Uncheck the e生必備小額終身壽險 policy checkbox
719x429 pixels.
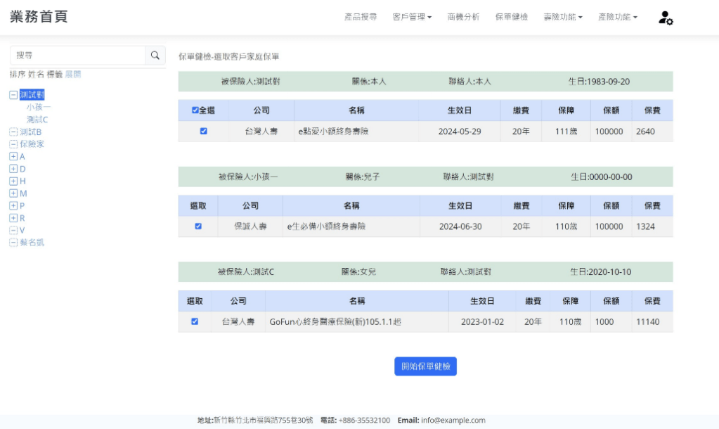pos(198,226)
